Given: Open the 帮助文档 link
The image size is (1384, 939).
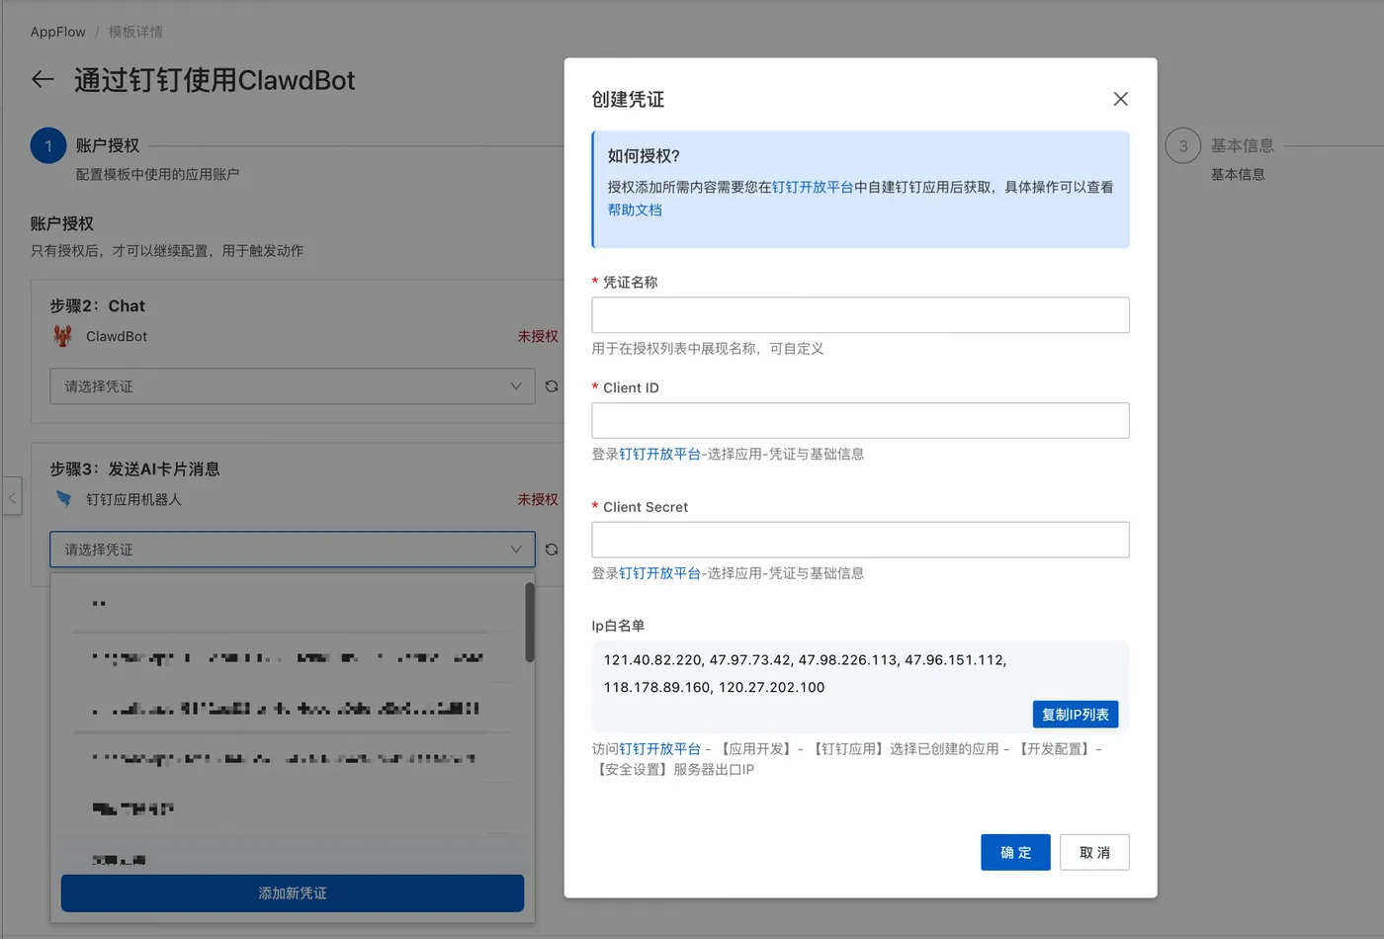Looking at the screenshot, I should pyautogui.click(x=635, y=210).
